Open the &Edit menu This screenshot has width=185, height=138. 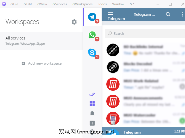click(x=28, y=4)
